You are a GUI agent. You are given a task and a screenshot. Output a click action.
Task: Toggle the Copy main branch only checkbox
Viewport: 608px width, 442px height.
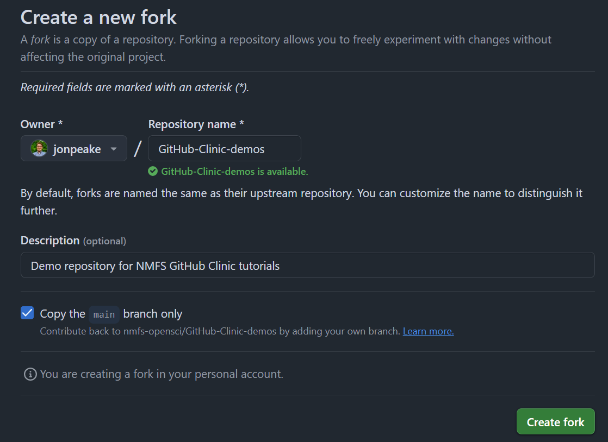click(27, 313)
